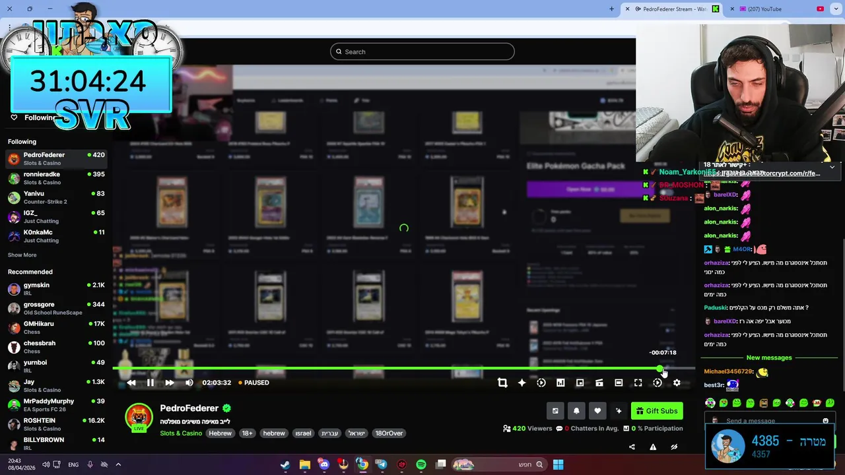Open the chat emoji picker
Image resolution: width=845 pixels, height=475 pixels.
click(825, 421)
